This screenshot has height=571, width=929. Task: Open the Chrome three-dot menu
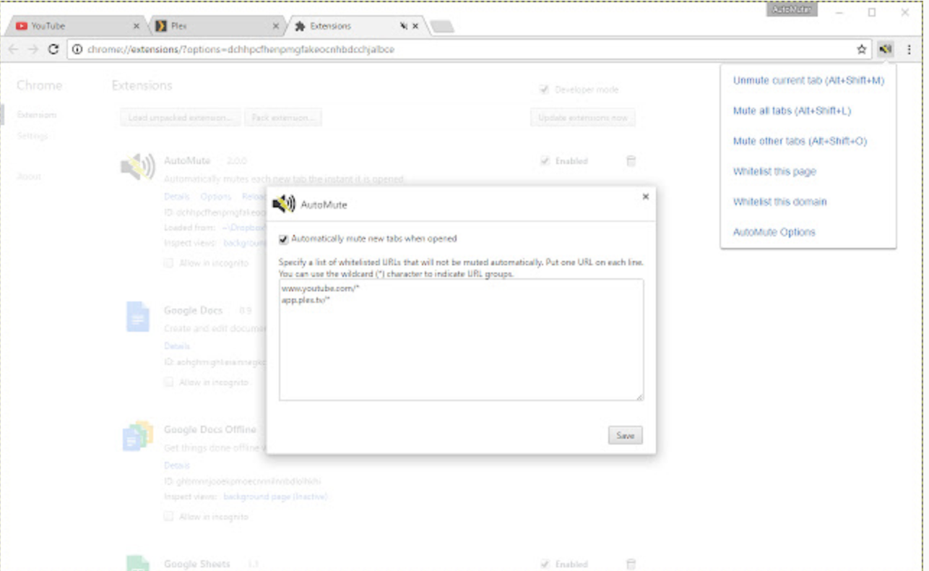909,49
